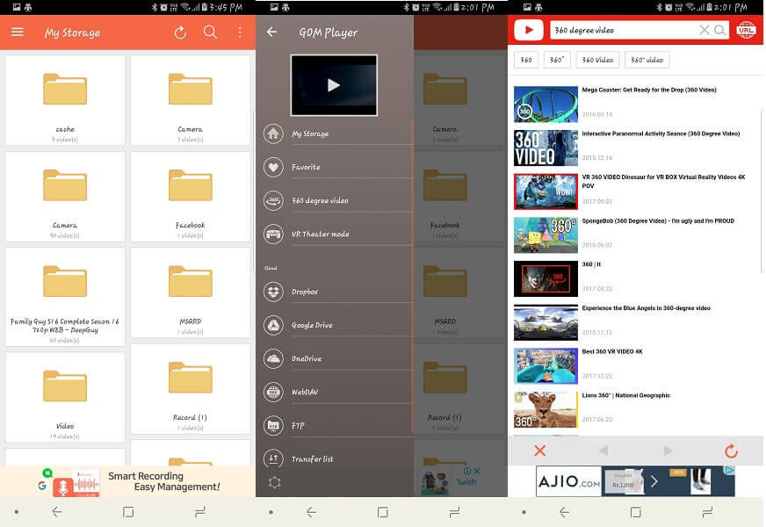Select 360 degree video in drawer menu

(337, 200)
